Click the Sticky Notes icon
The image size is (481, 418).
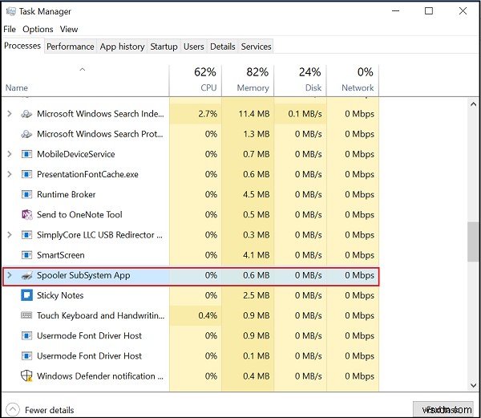[26, 295]
